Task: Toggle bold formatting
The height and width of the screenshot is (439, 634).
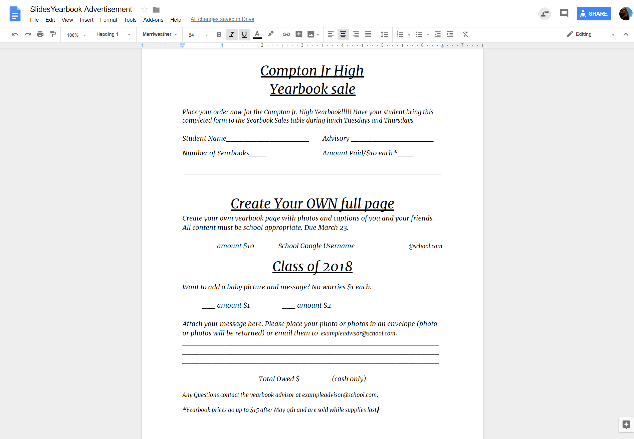Action: pyautogui.click(x=219, y=34)
